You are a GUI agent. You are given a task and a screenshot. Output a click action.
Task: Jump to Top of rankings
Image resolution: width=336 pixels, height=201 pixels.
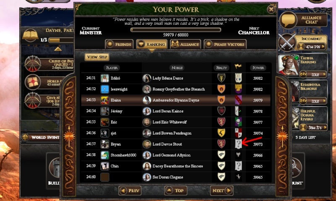[176, 190]
